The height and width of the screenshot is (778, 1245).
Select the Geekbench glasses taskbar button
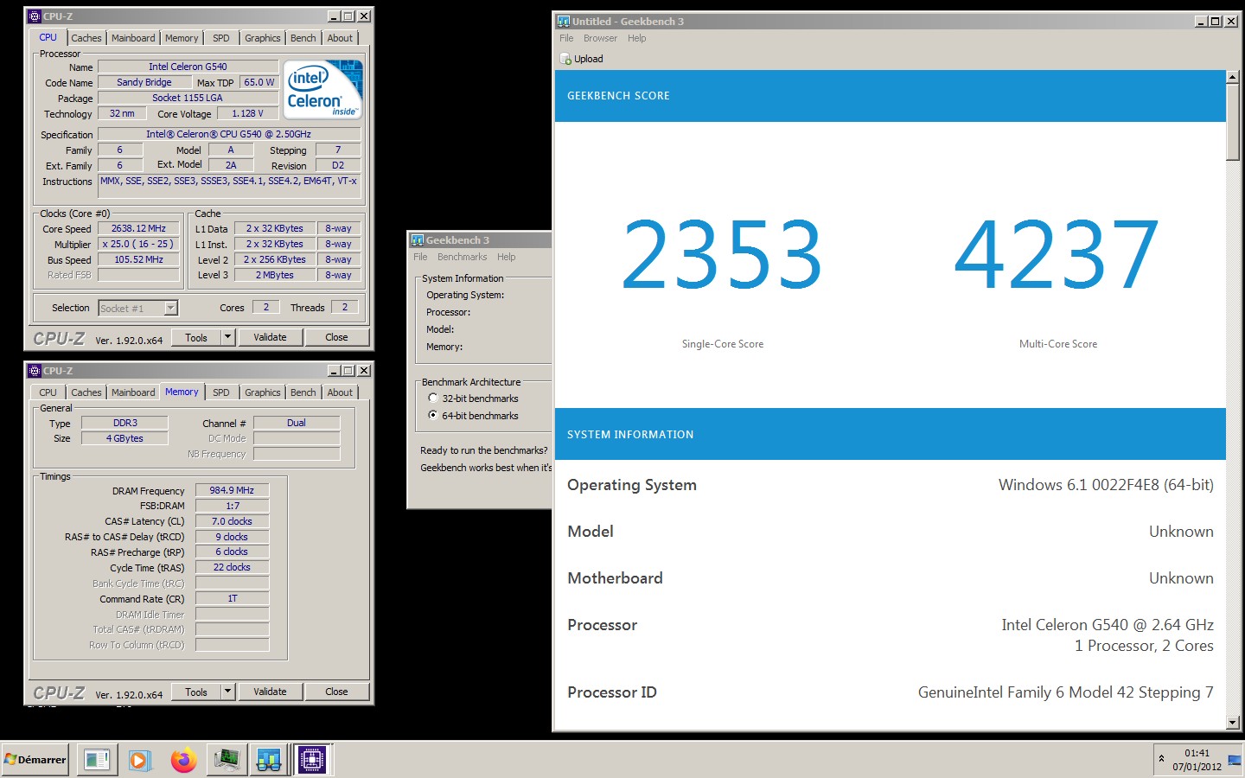coord(269,760)
